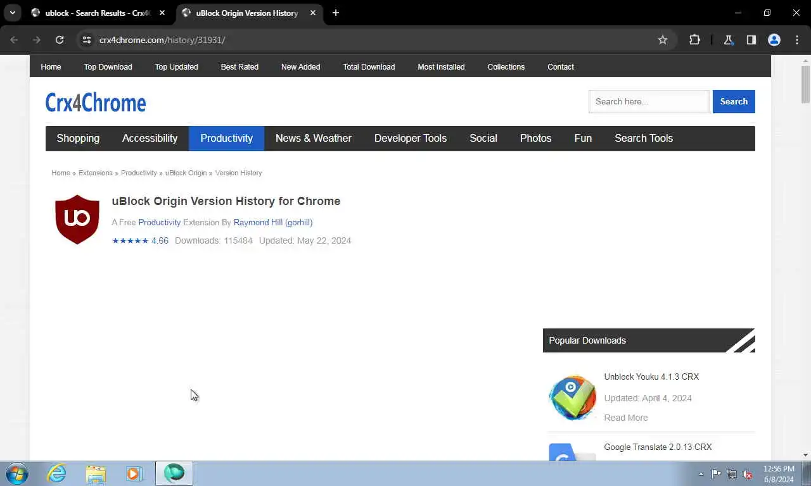Screen dimensions: 811x486
Task: Open the Chrome profile avatar
Action: tap(774, 40)
